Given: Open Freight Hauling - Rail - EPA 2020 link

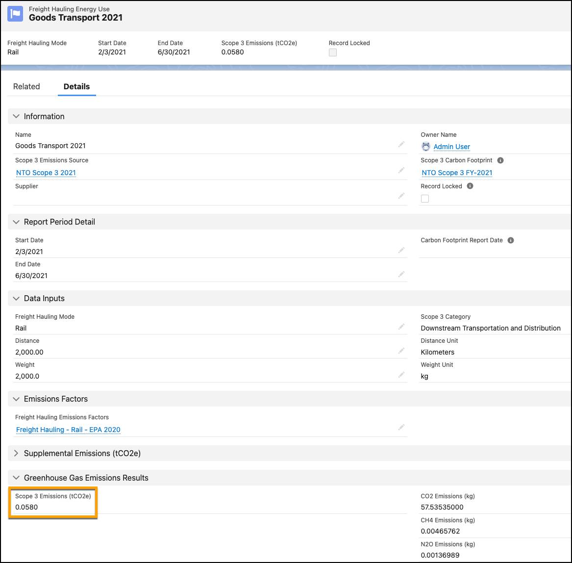Looking at the screenshot, I should 68,430.
